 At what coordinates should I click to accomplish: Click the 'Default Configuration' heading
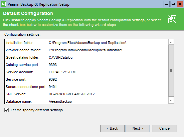click(28, 13)
